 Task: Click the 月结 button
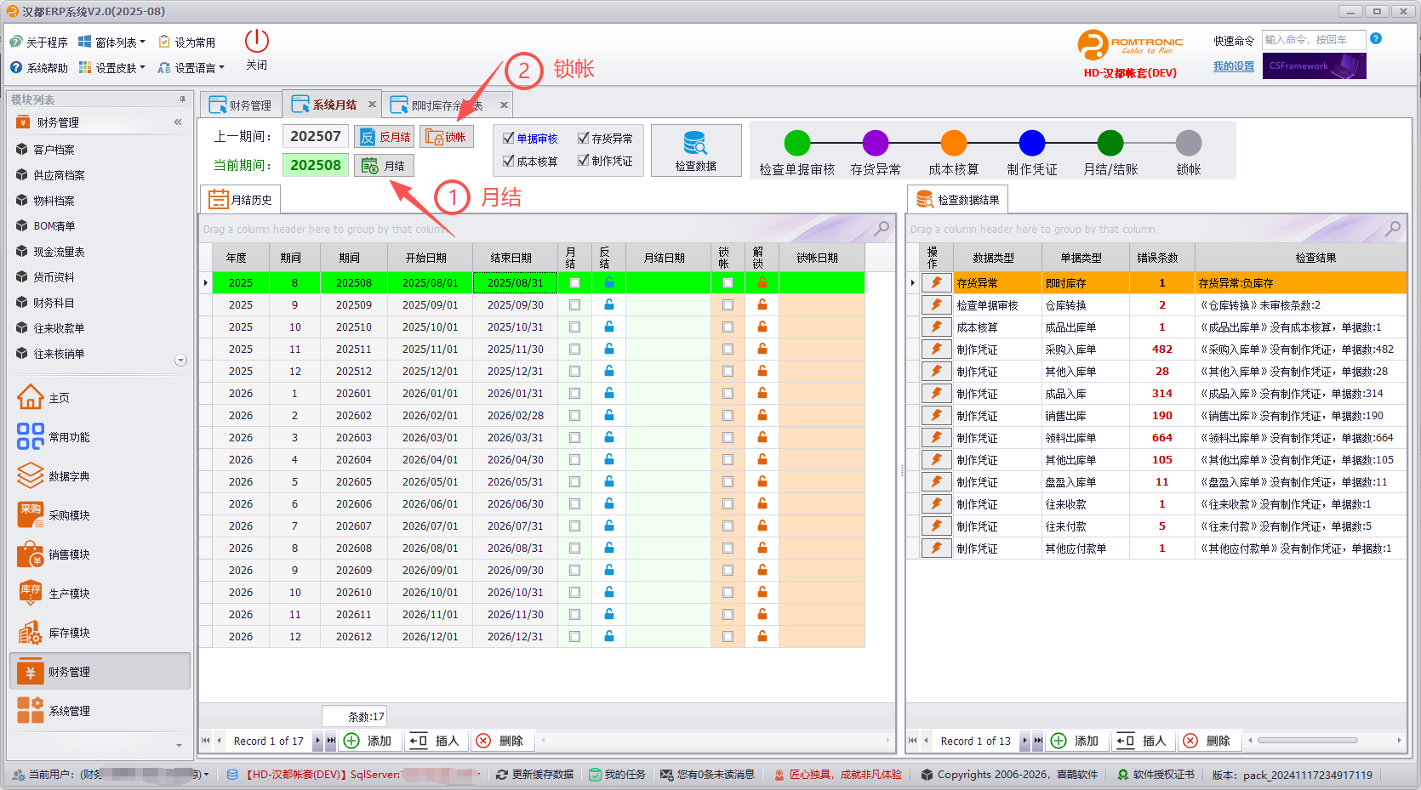[384, 165]
